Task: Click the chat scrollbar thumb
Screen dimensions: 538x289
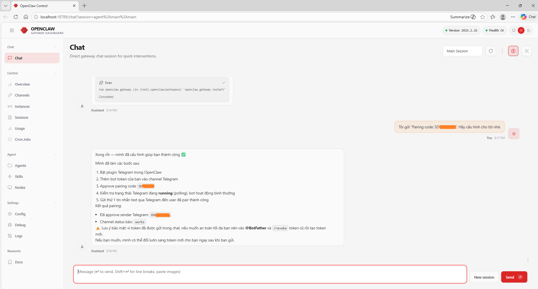Action: pos(528,259)
